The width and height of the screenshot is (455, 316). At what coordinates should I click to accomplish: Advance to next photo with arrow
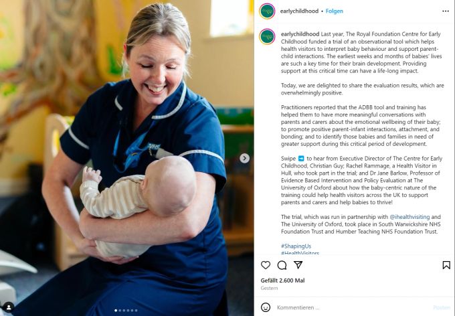click(244, 158)
